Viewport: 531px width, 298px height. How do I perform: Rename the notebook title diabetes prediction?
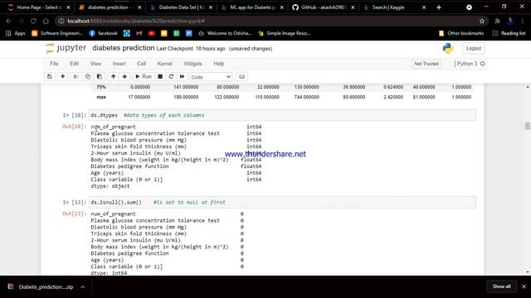click(x=124, y=48)
